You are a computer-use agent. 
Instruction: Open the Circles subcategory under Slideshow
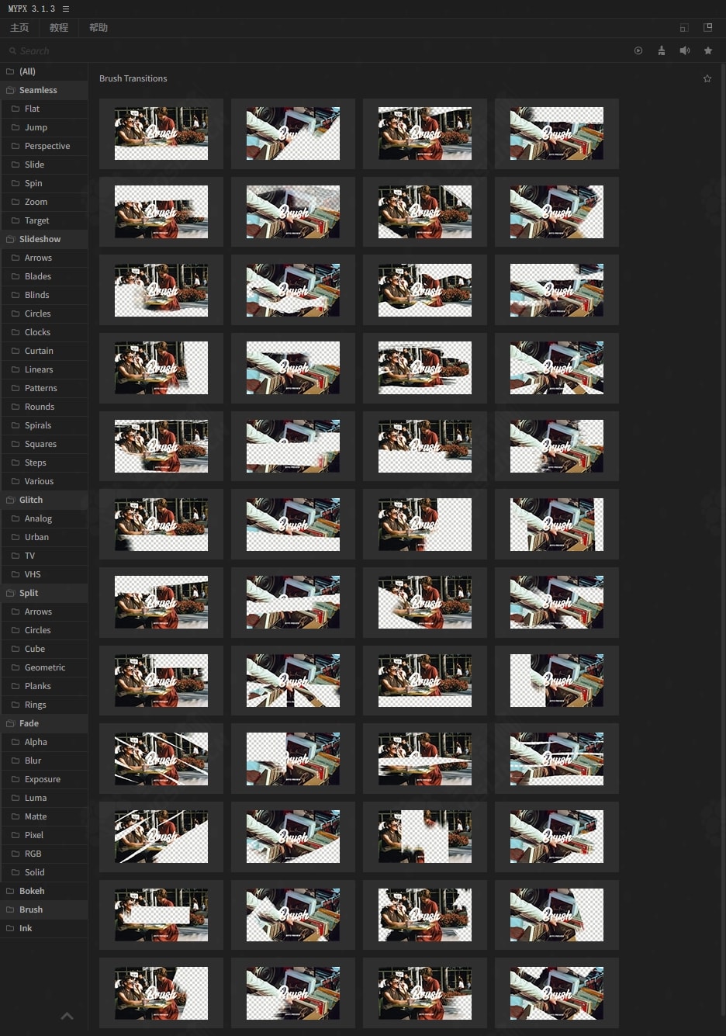click(x=43, y=314)
